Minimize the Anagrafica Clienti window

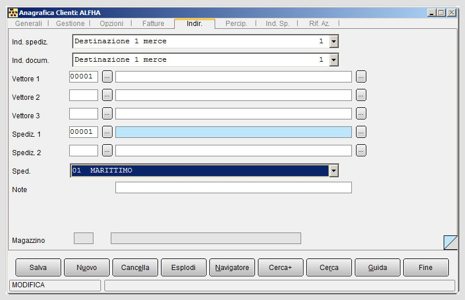[x=432, y=13]
